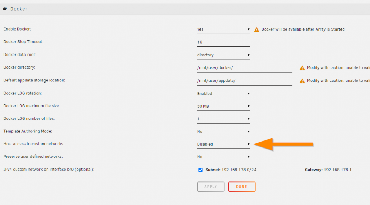Click the 'Docker data-root:' label
Screen dimensions: 370x205
(20, 55)
